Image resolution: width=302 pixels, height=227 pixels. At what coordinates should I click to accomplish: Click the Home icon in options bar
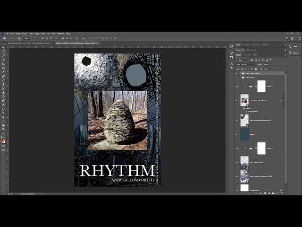click(4, 38)
